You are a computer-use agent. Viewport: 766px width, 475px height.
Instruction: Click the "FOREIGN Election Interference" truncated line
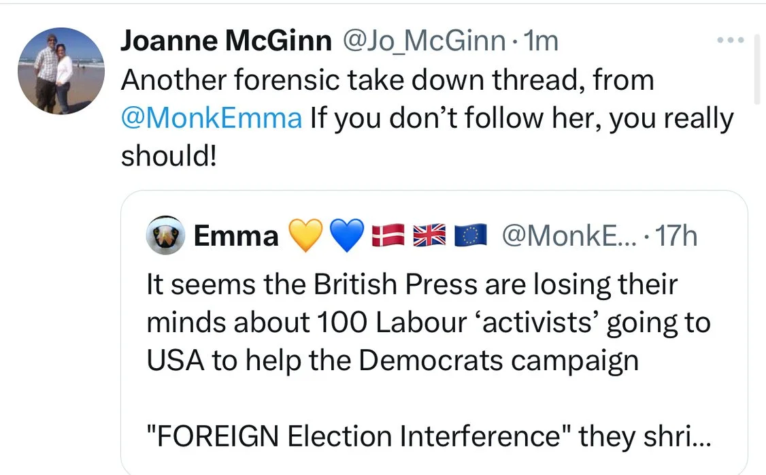point(429,437)
